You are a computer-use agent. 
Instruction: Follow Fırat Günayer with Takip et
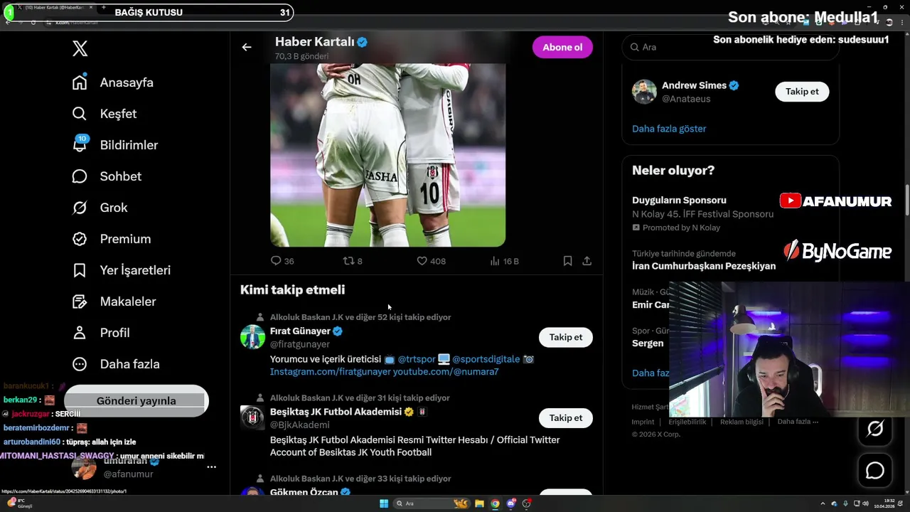point(566,337)
